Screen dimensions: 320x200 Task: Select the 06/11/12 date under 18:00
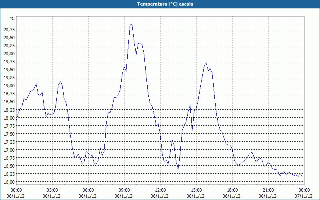[232, 196]
